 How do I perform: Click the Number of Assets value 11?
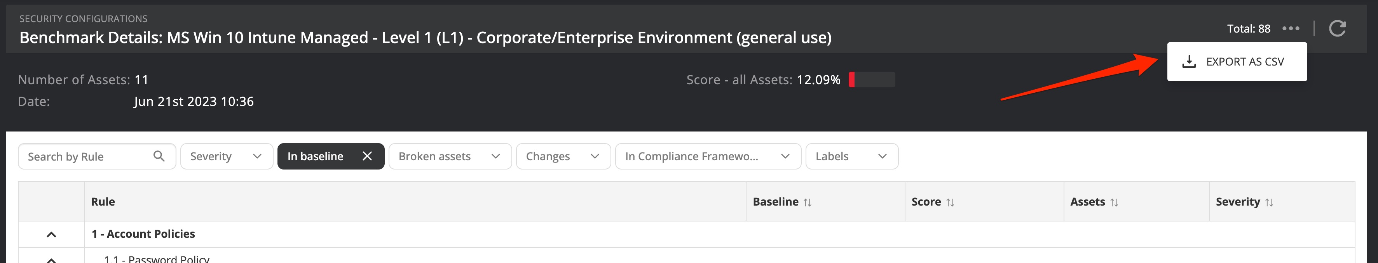coord(141,80)
